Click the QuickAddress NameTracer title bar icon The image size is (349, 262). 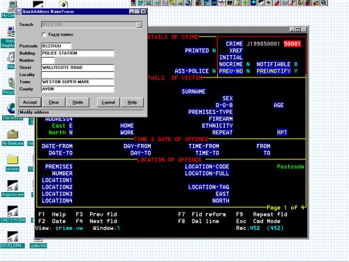19,11
